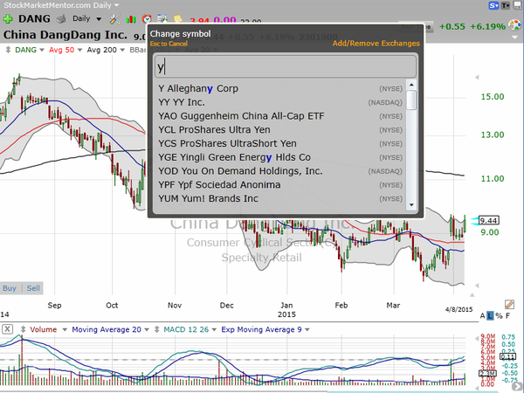Open the wrench and screwdriver settings icon
Screen dimensions: 524x393
tap(114, 19)
